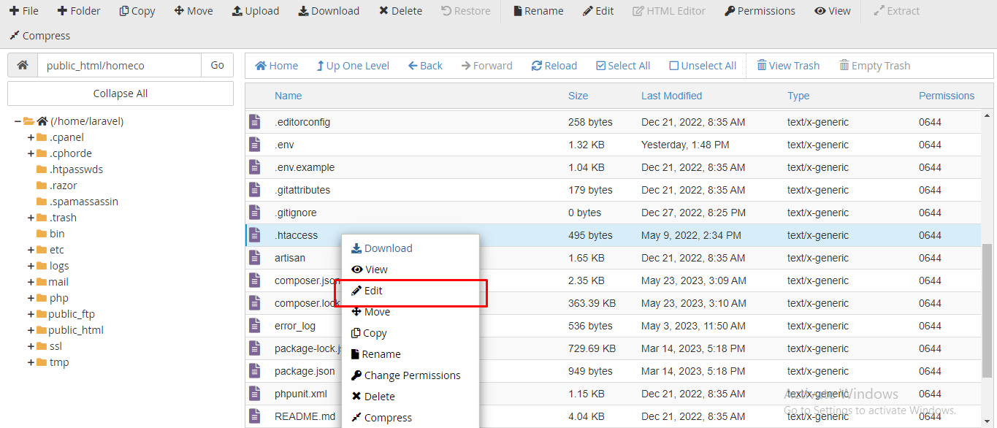Image resolution: width=997 pixels, height=428 pixels.
Task: Click the Collapse All button
Action: tap(121, 93)
